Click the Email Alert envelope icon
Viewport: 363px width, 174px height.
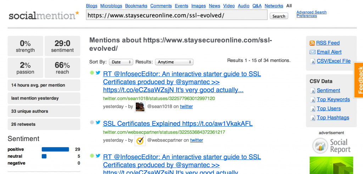(312, 52)
